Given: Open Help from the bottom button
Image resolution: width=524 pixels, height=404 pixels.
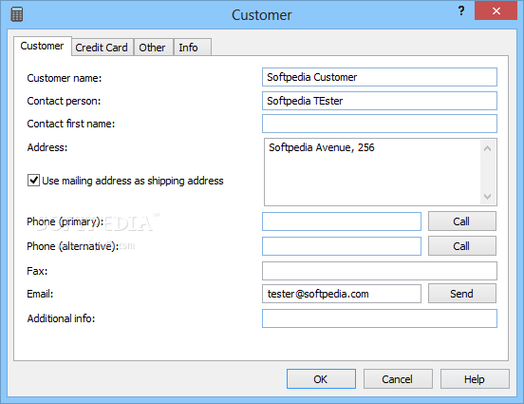Looking at the screenshot, I should tap(475, 379).
